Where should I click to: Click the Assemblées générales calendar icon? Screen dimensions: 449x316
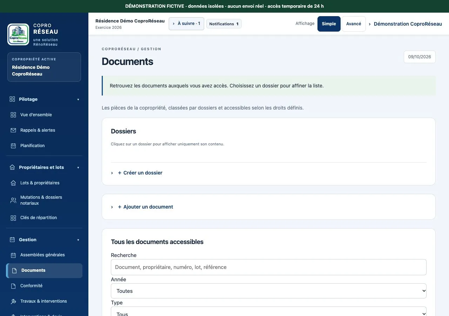pyautogui.click(x=13, y=255)
